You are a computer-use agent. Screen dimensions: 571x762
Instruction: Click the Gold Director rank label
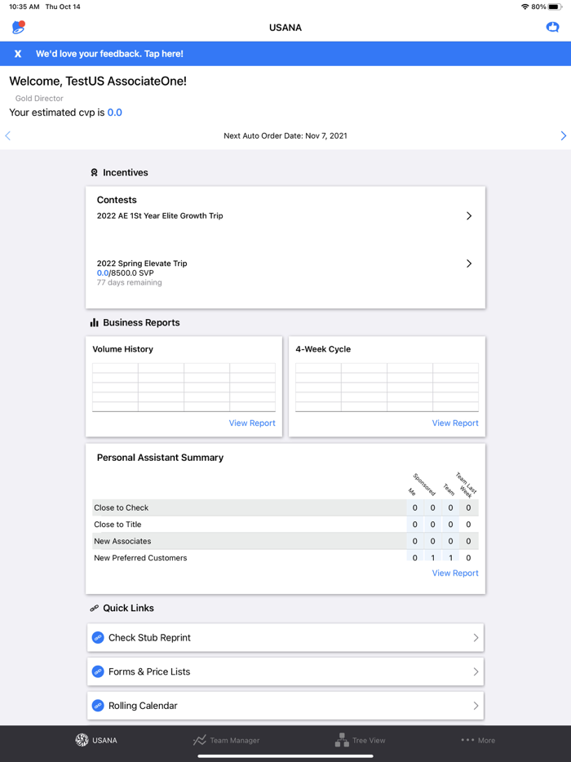pyautogui.click(x=39, y=98)
